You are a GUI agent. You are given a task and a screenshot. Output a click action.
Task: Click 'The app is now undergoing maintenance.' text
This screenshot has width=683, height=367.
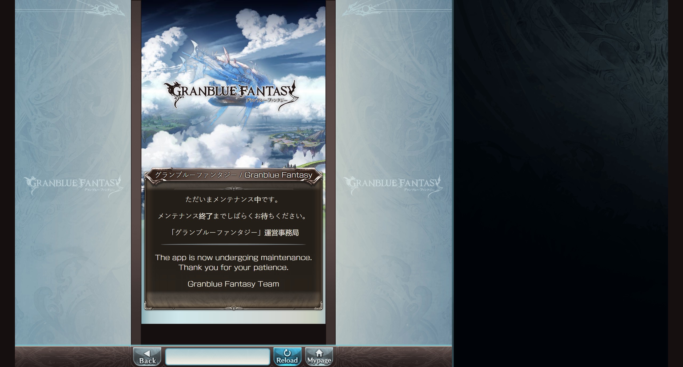click(x=233, y=257)
